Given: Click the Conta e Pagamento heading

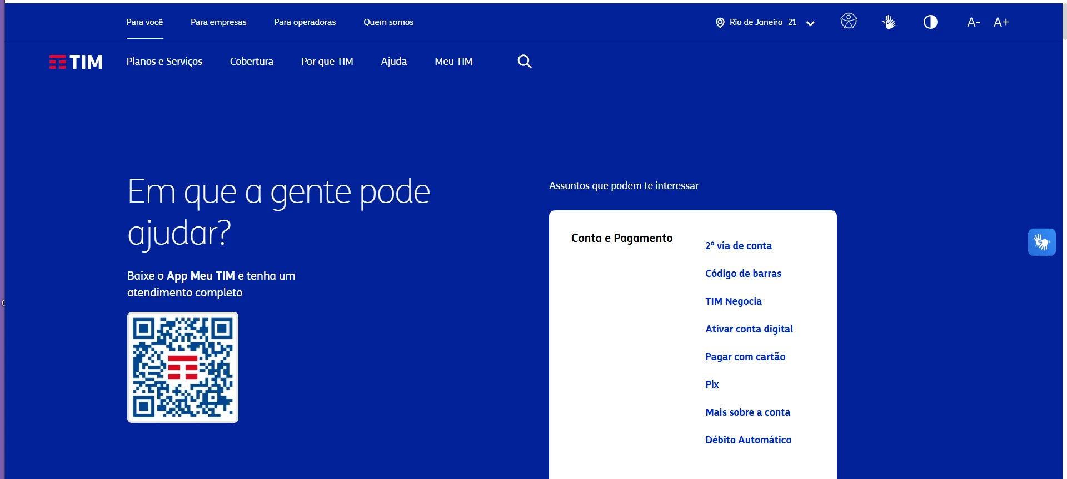Looking at the screenshot, I should click(622, 239).
